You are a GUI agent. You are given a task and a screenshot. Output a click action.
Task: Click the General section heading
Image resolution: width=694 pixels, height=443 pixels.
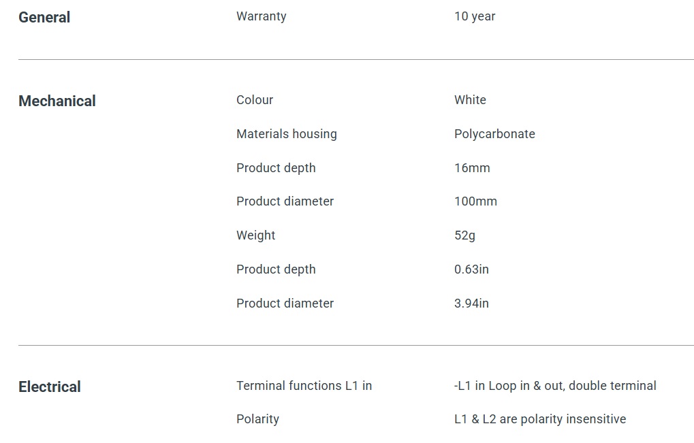[x=44, y=18]
